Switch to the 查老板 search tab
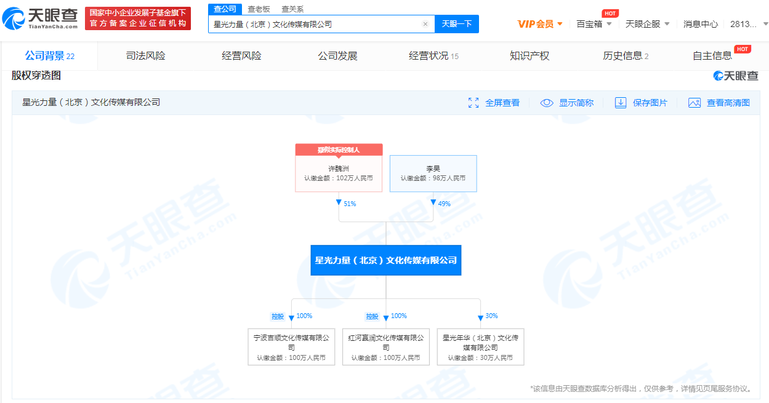 pyautogui.click(x=259, y=9)
